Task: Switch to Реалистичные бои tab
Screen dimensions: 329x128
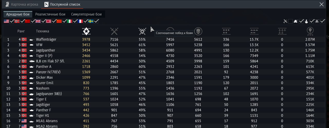Action: (50, 14)
